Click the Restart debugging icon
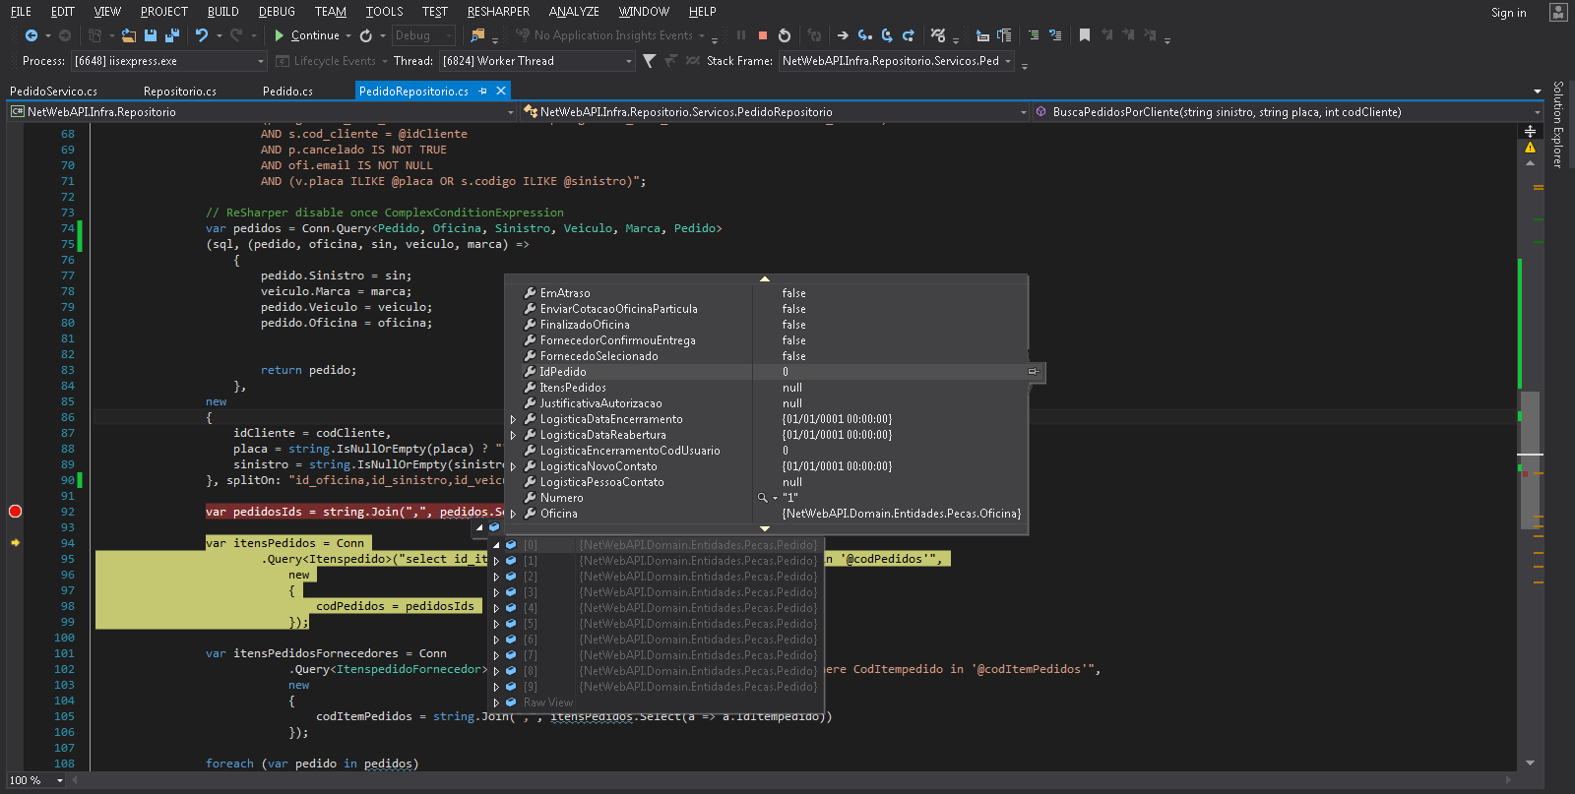Viewport: 1575px width, 794px height. [x=785, y=35]
